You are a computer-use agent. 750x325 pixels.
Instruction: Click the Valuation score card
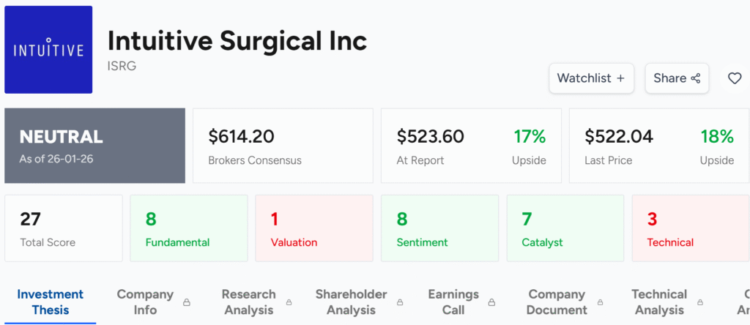[x=314, y=228]
